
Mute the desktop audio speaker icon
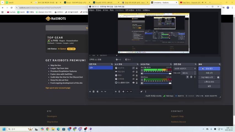click(x=142, y=73)
